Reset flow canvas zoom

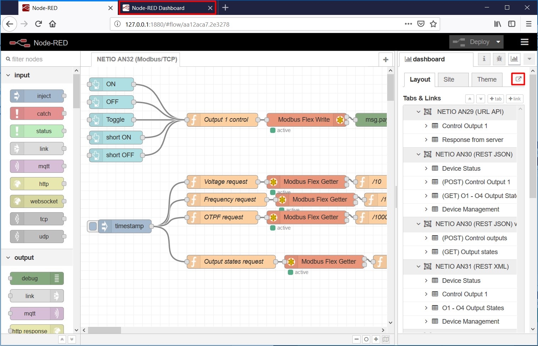click(366, 339)
